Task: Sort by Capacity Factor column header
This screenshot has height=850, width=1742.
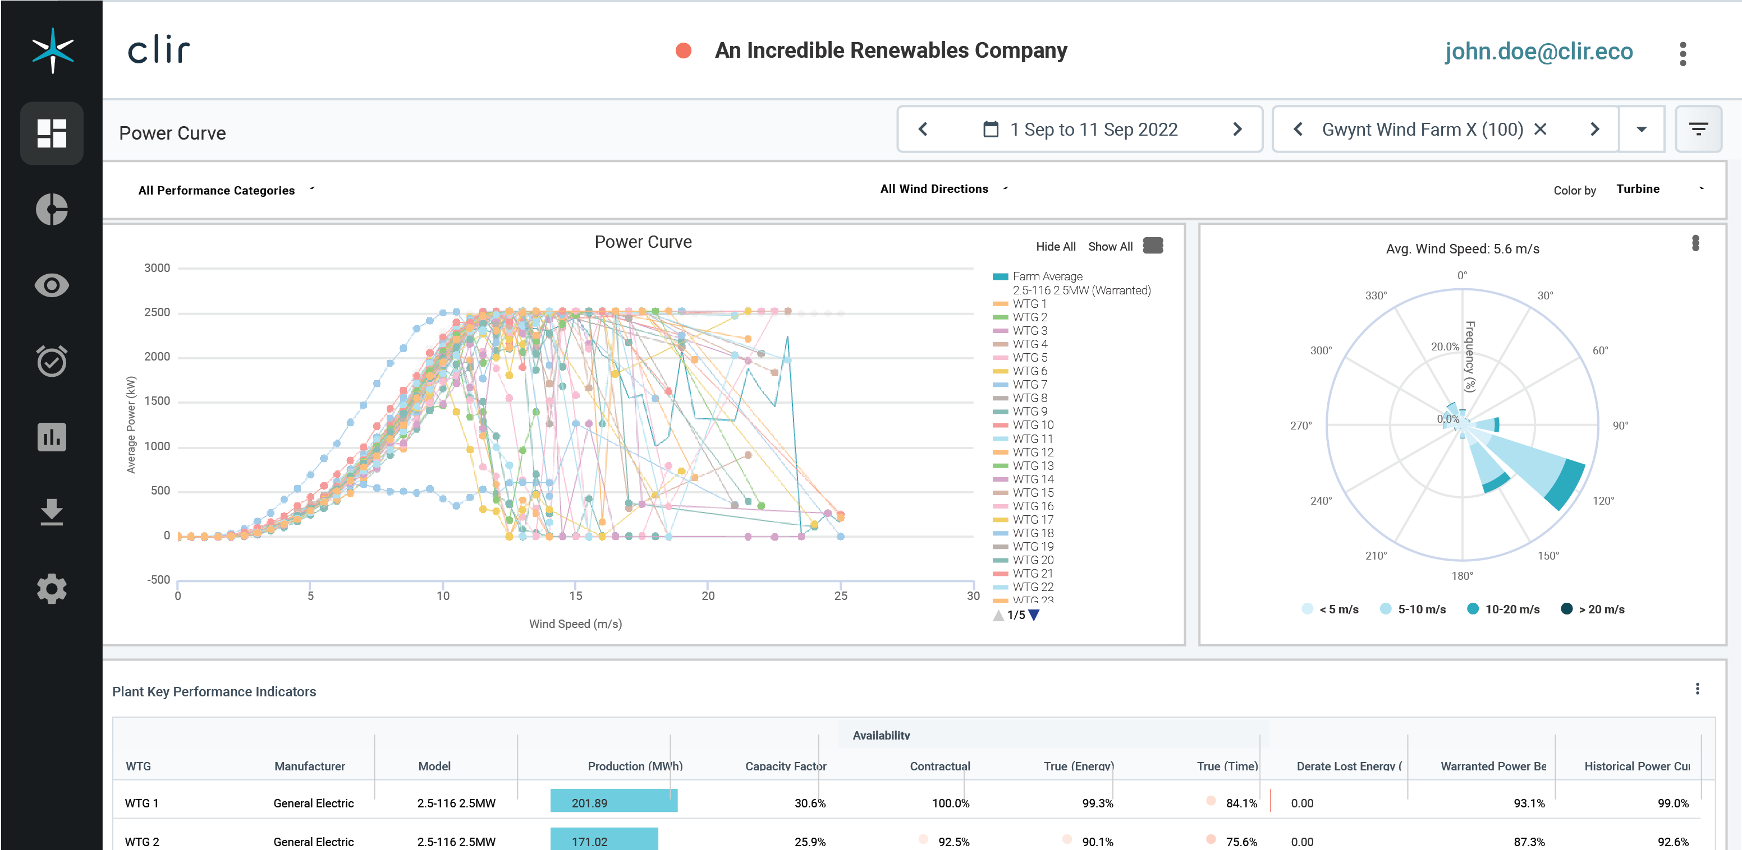Action: pyautogui.click(x=786, y=765)
